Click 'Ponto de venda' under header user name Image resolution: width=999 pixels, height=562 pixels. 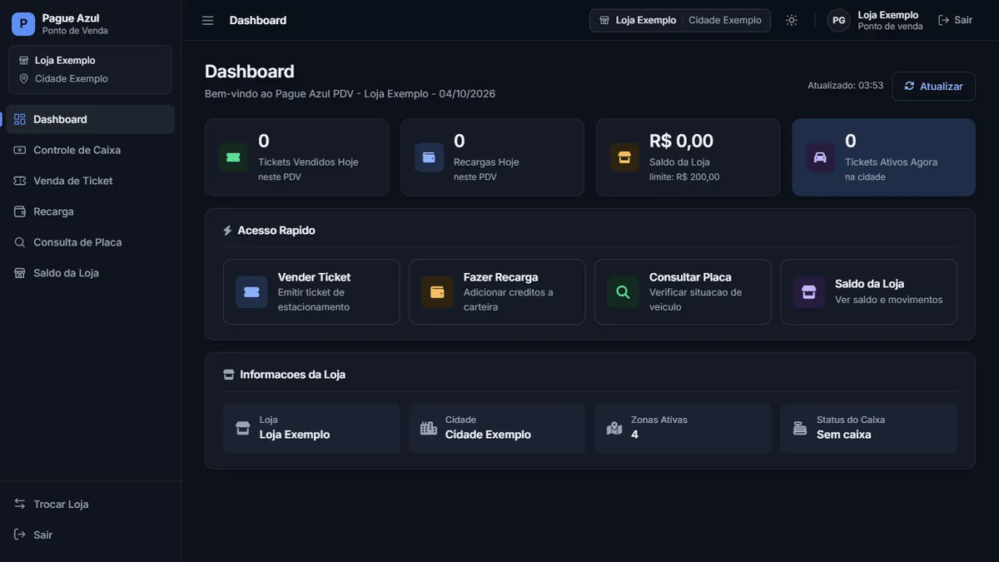point(890,27)
